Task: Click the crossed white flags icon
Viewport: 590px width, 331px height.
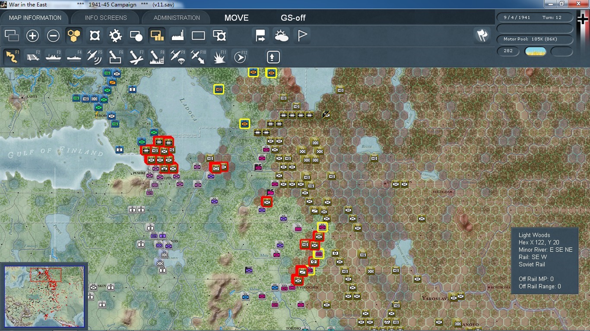Action: [482, 36]
